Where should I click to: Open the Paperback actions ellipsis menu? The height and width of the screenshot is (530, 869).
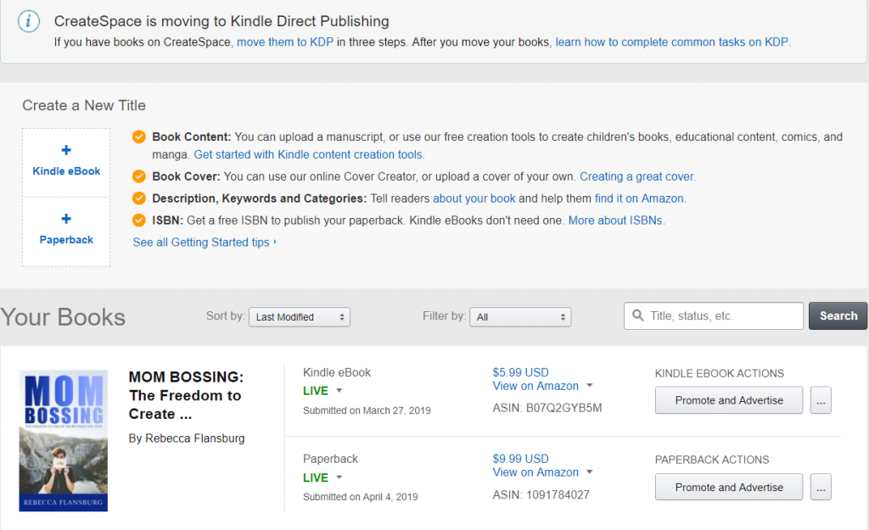[x=821, y=487]
